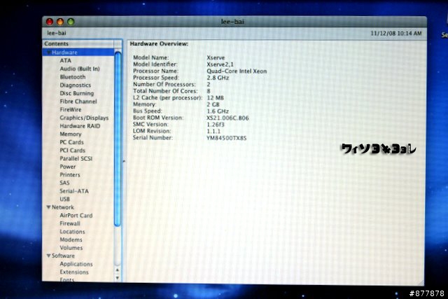Click the lee-bai label below the title bar
448x299 pixels.
(57, 33)
